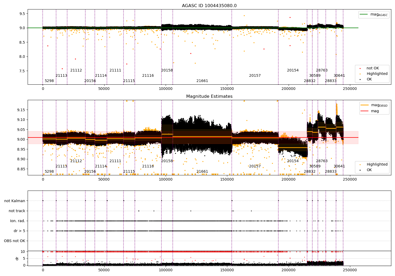The width and height of the screenshot is (395, 276).
Task: Click obsid label 20157 in the AGASC plot
Action: [255, 76]
